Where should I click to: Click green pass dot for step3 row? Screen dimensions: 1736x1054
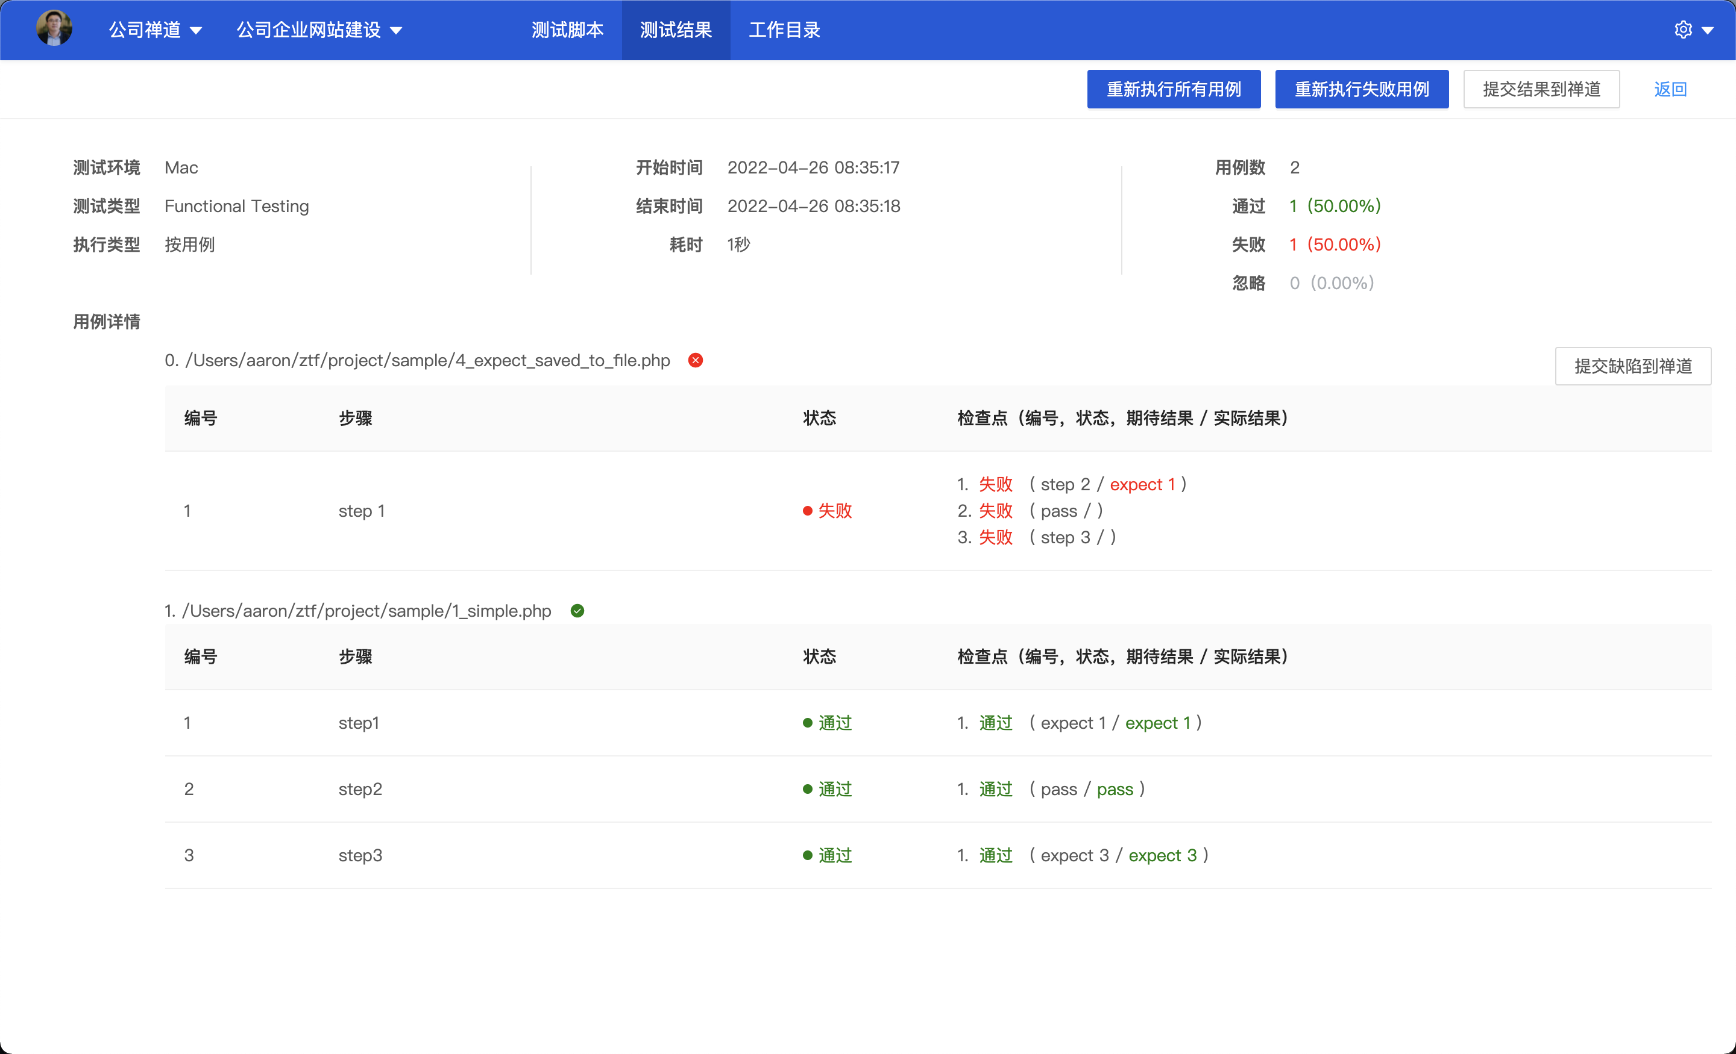[x=807, y=855]
